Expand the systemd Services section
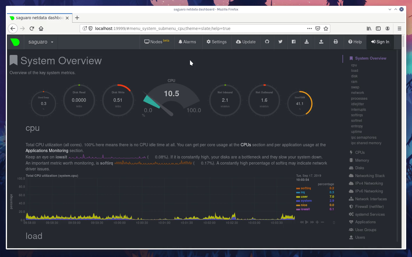 (x=370, y=214)
